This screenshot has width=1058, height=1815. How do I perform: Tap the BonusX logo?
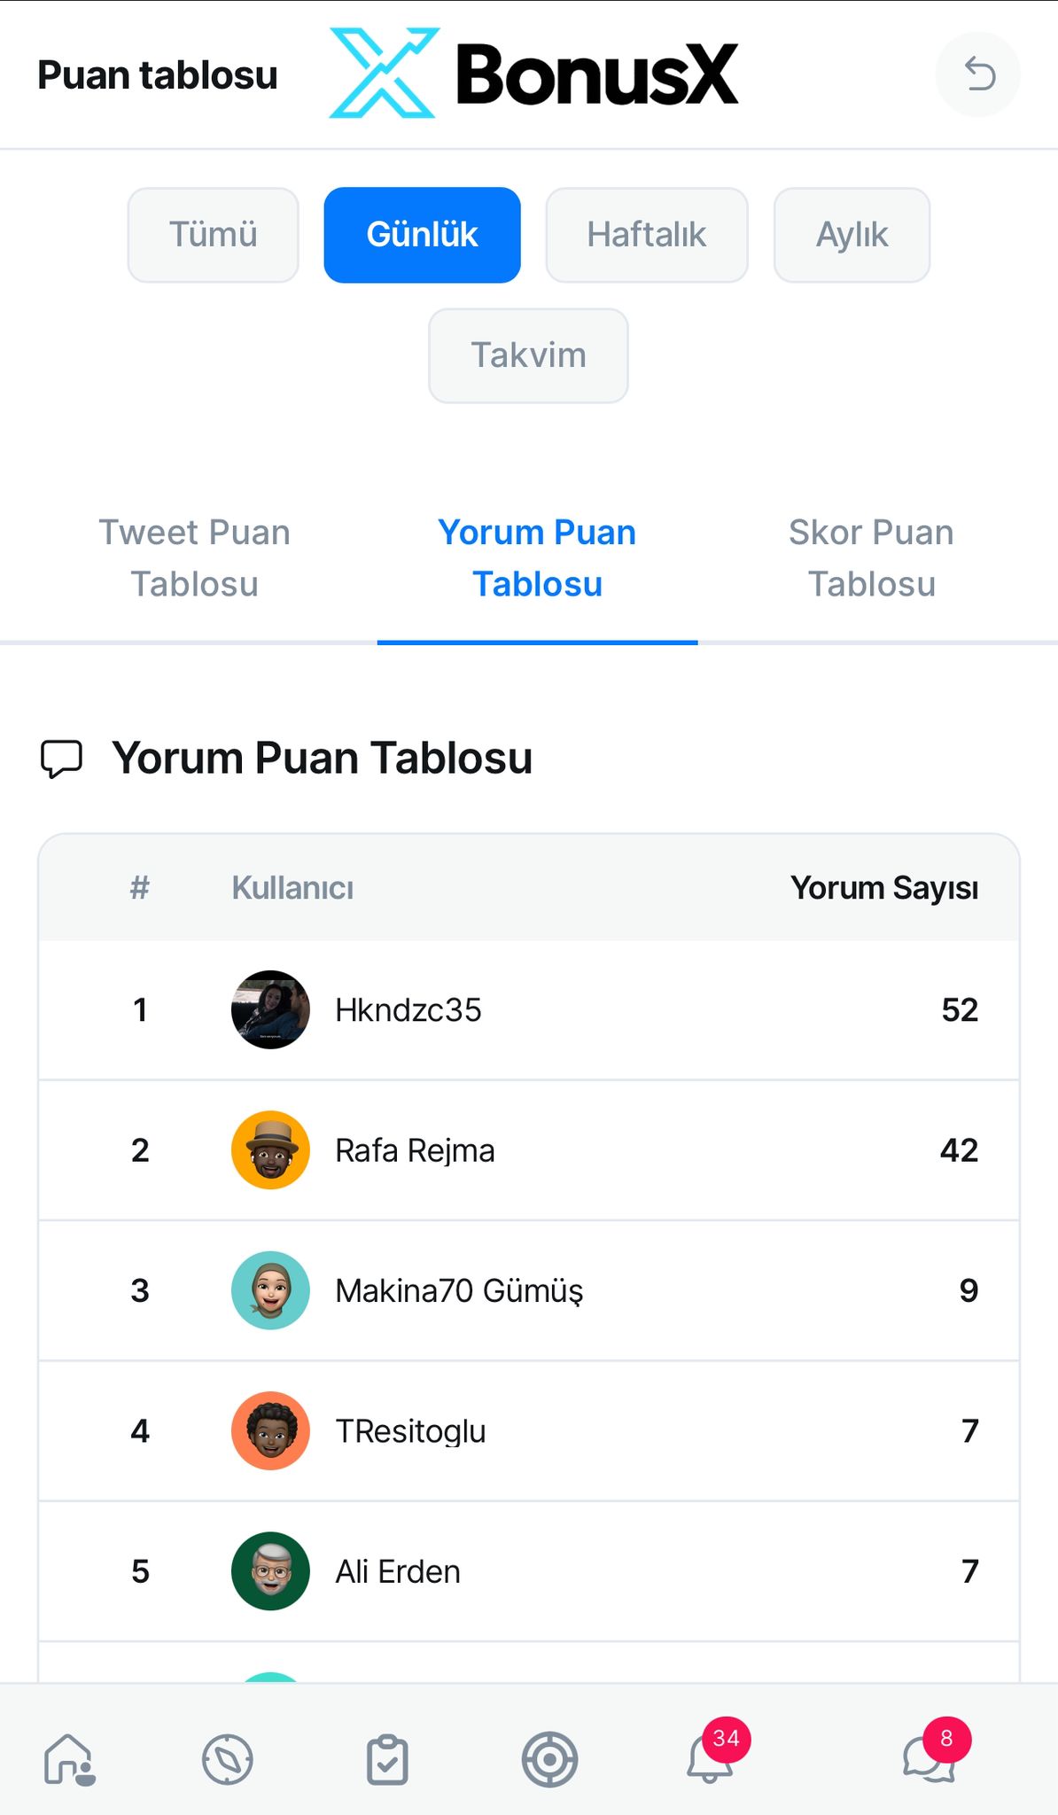(533, 74)
